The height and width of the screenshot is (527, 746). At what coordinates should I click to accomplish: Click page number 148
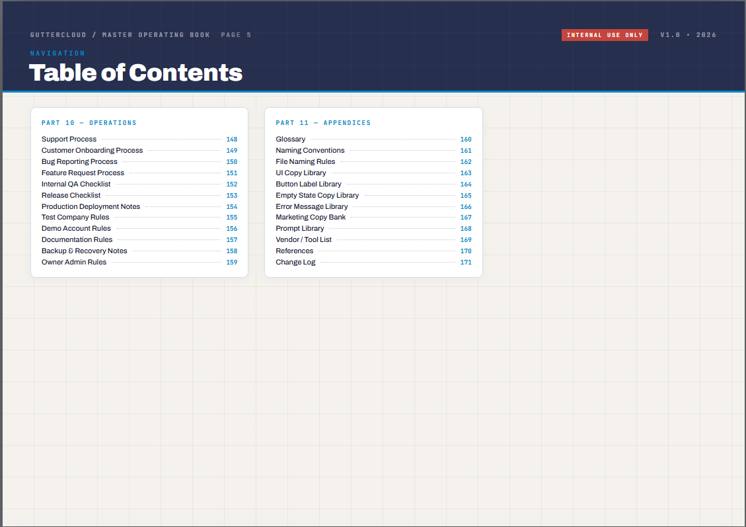(232, 140)
